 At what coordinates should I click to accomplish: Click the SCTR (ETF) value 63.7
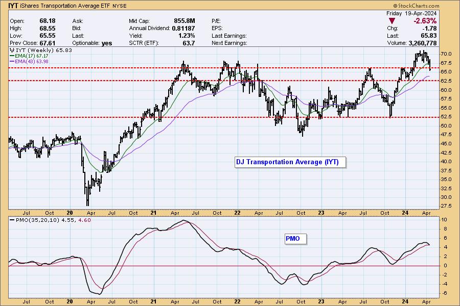coord(189,43)
